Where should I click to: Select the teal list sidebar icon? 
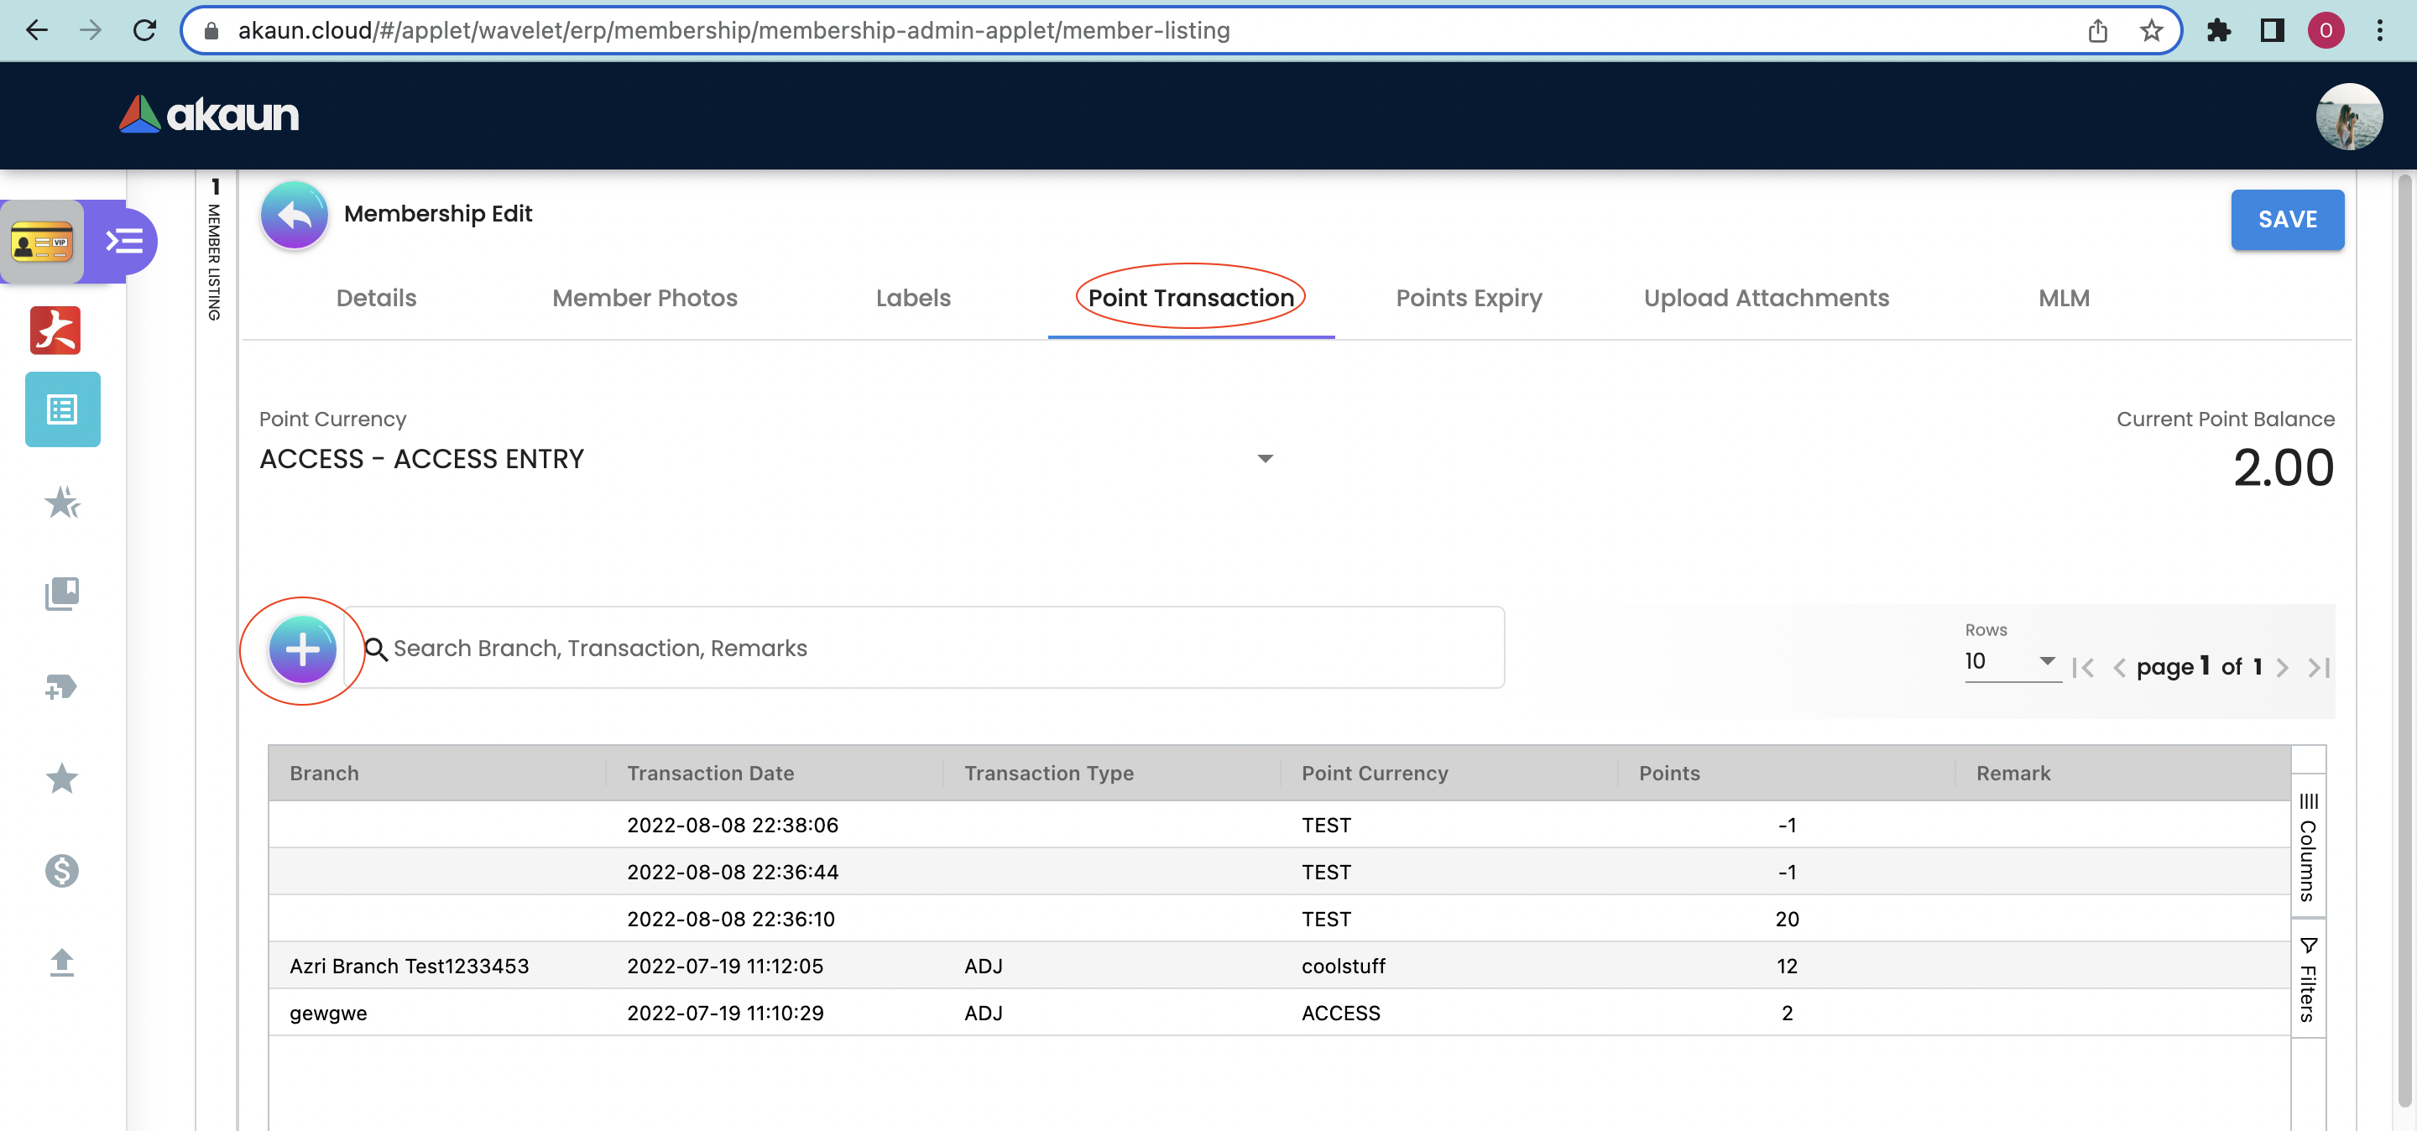[x=62, y=409]
